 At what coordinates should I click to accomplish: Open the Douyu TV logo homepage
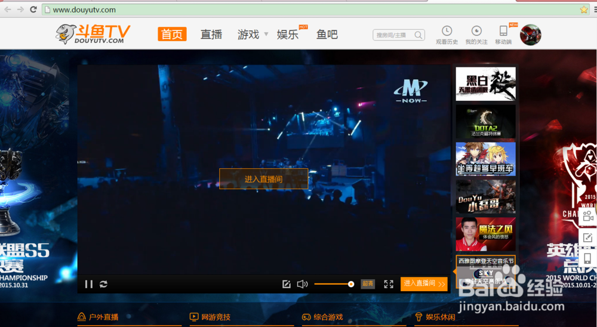93,34
